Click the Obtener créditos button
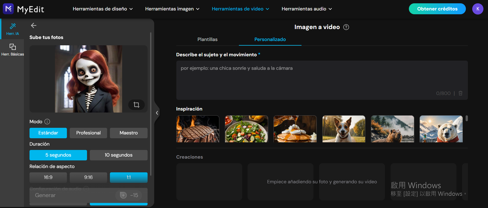 pos(437,9)
